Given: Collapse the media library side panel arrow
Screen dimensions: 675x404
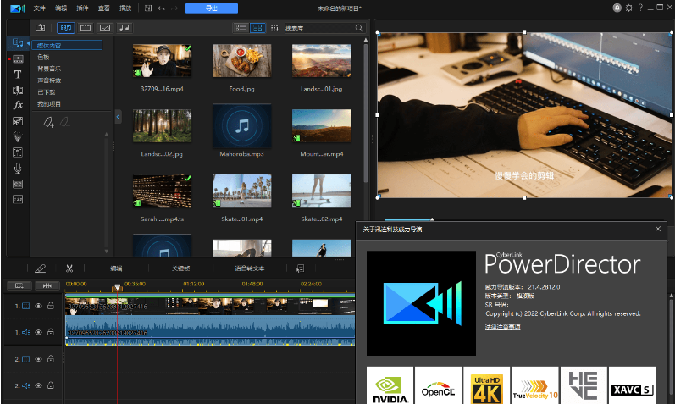Looking at the screenshot, I should (118, 116).
